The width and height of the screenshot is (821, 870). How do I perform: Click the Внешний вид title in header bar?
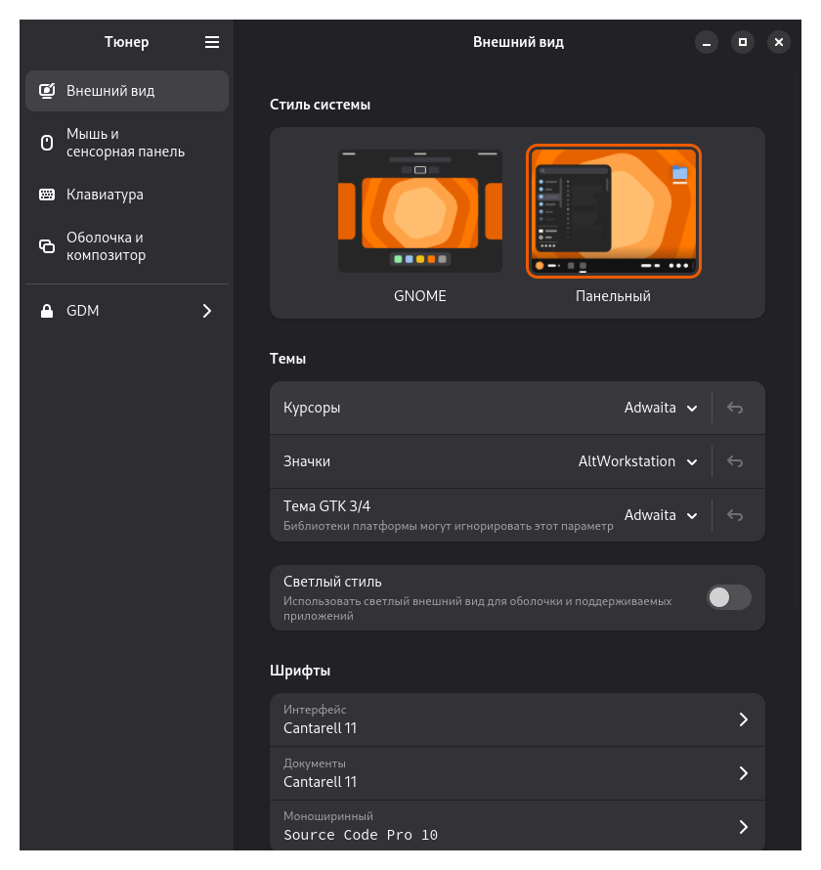coord(518,42)
